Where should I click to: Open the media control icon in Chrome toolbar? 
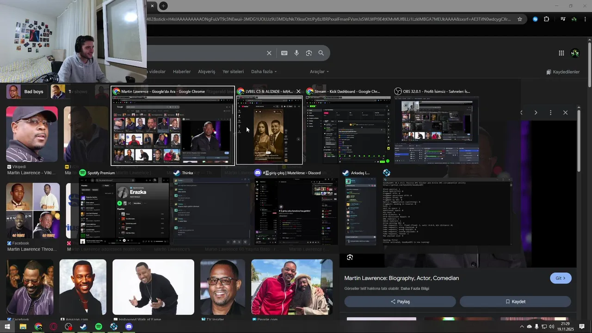pos(563,19)
